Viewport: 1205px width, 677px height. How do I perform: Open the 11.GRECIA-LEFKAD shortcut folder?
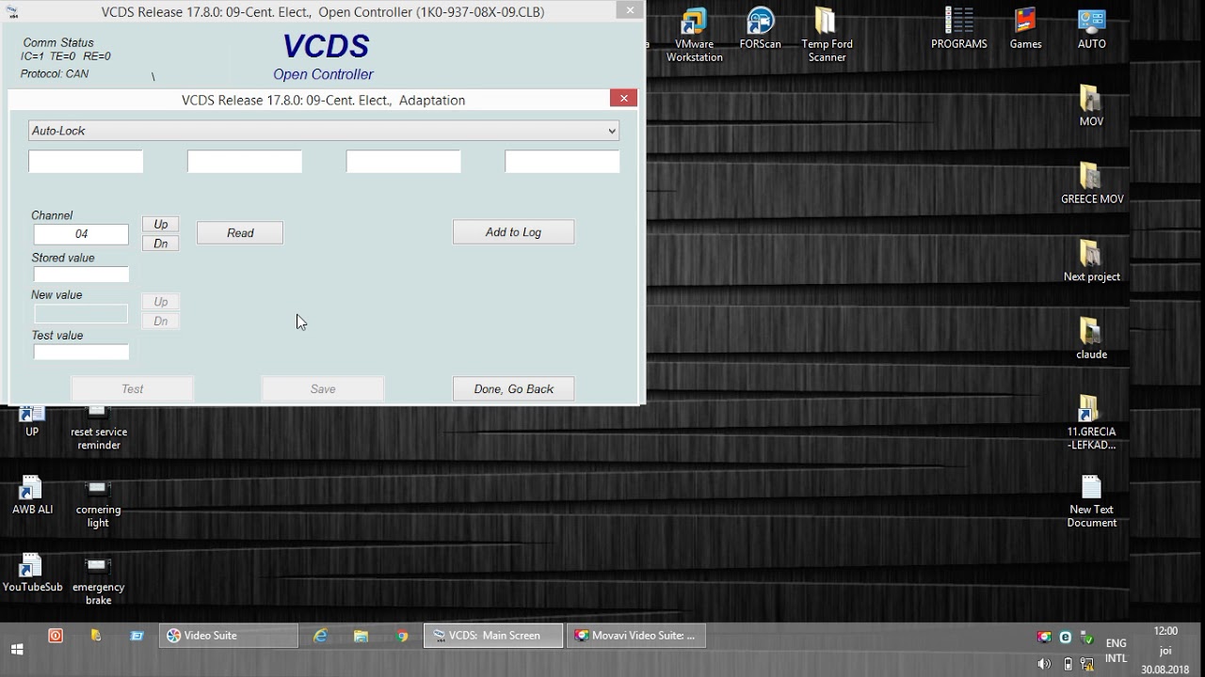tap(1091, 423)
